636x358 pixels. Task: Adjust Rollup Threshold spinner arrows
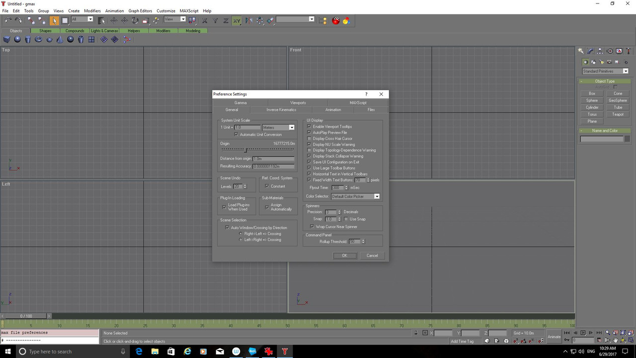[x=363, y=242]
